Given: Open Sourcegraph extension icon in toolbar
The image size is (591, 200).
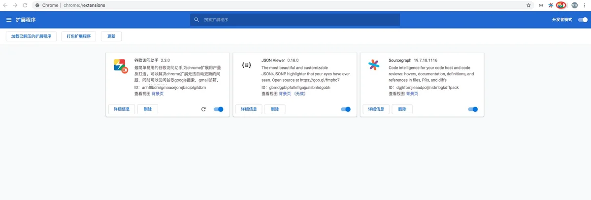Looking at the screenshot, I should tap(551, 5).
